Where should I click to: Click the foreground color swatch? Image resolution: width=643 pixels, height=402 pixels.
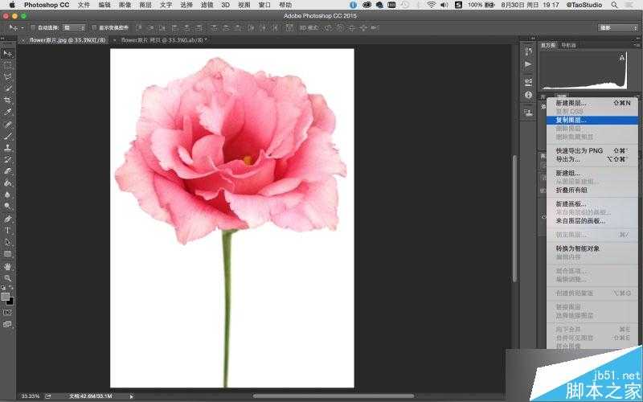(6, 296)
